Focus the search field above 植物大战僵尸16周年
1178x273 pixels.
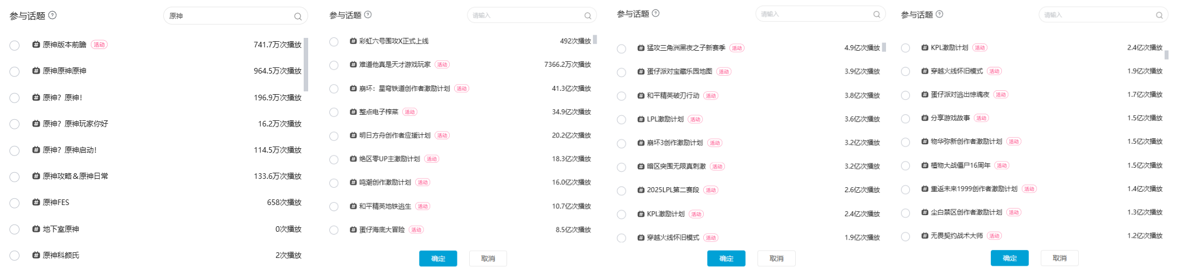click(1103, 15)
